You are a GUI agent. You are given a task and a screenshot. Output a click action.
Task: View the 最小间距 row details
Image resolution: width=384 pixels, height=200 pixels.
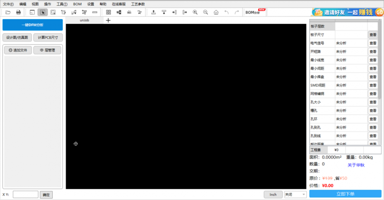pyautogui.click(x=373, y=69)
